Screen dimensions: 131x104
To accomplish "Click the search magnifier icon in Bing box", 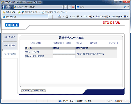I will coord(125,7).
